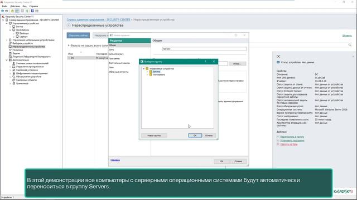Click the Справка link in the rule dialog
The width and height of the screenshot is (357, 200).
[x=115, y=160]
